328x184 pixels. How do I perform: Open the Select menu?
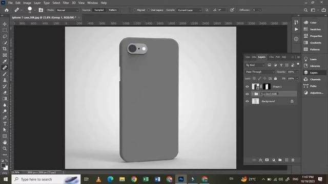click(x=56, y=3)
